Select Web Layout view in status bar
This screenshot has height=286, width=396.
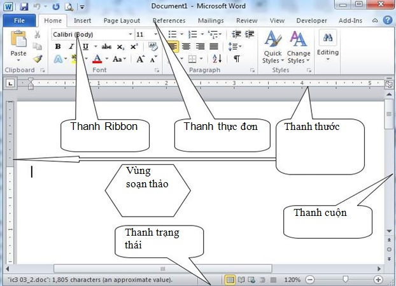tap(251, 280)
